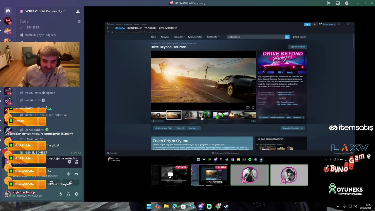Expand the Oynamanın Yolları dropdown
The height and width of the screenshot is (211, 375).
196,37
